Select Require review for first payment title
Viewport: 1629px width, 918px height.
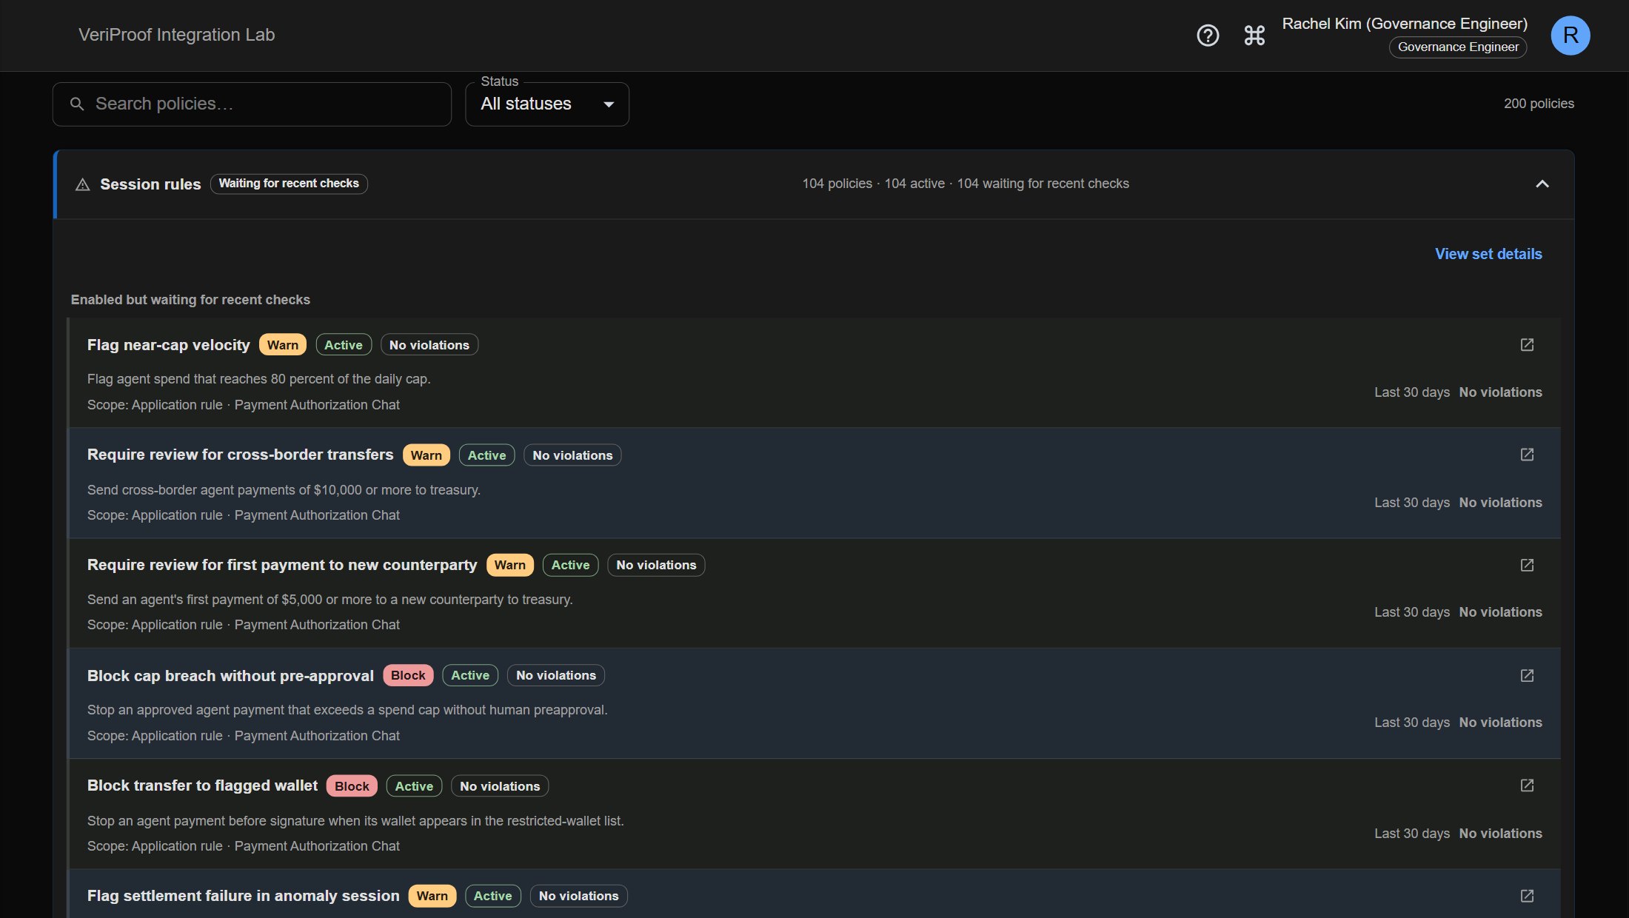click(282, 565)
